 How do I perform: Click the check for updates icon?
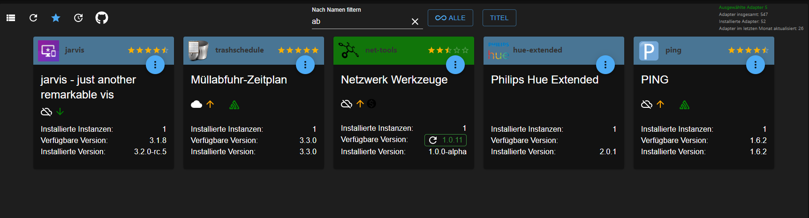click(x=78, y=18)
